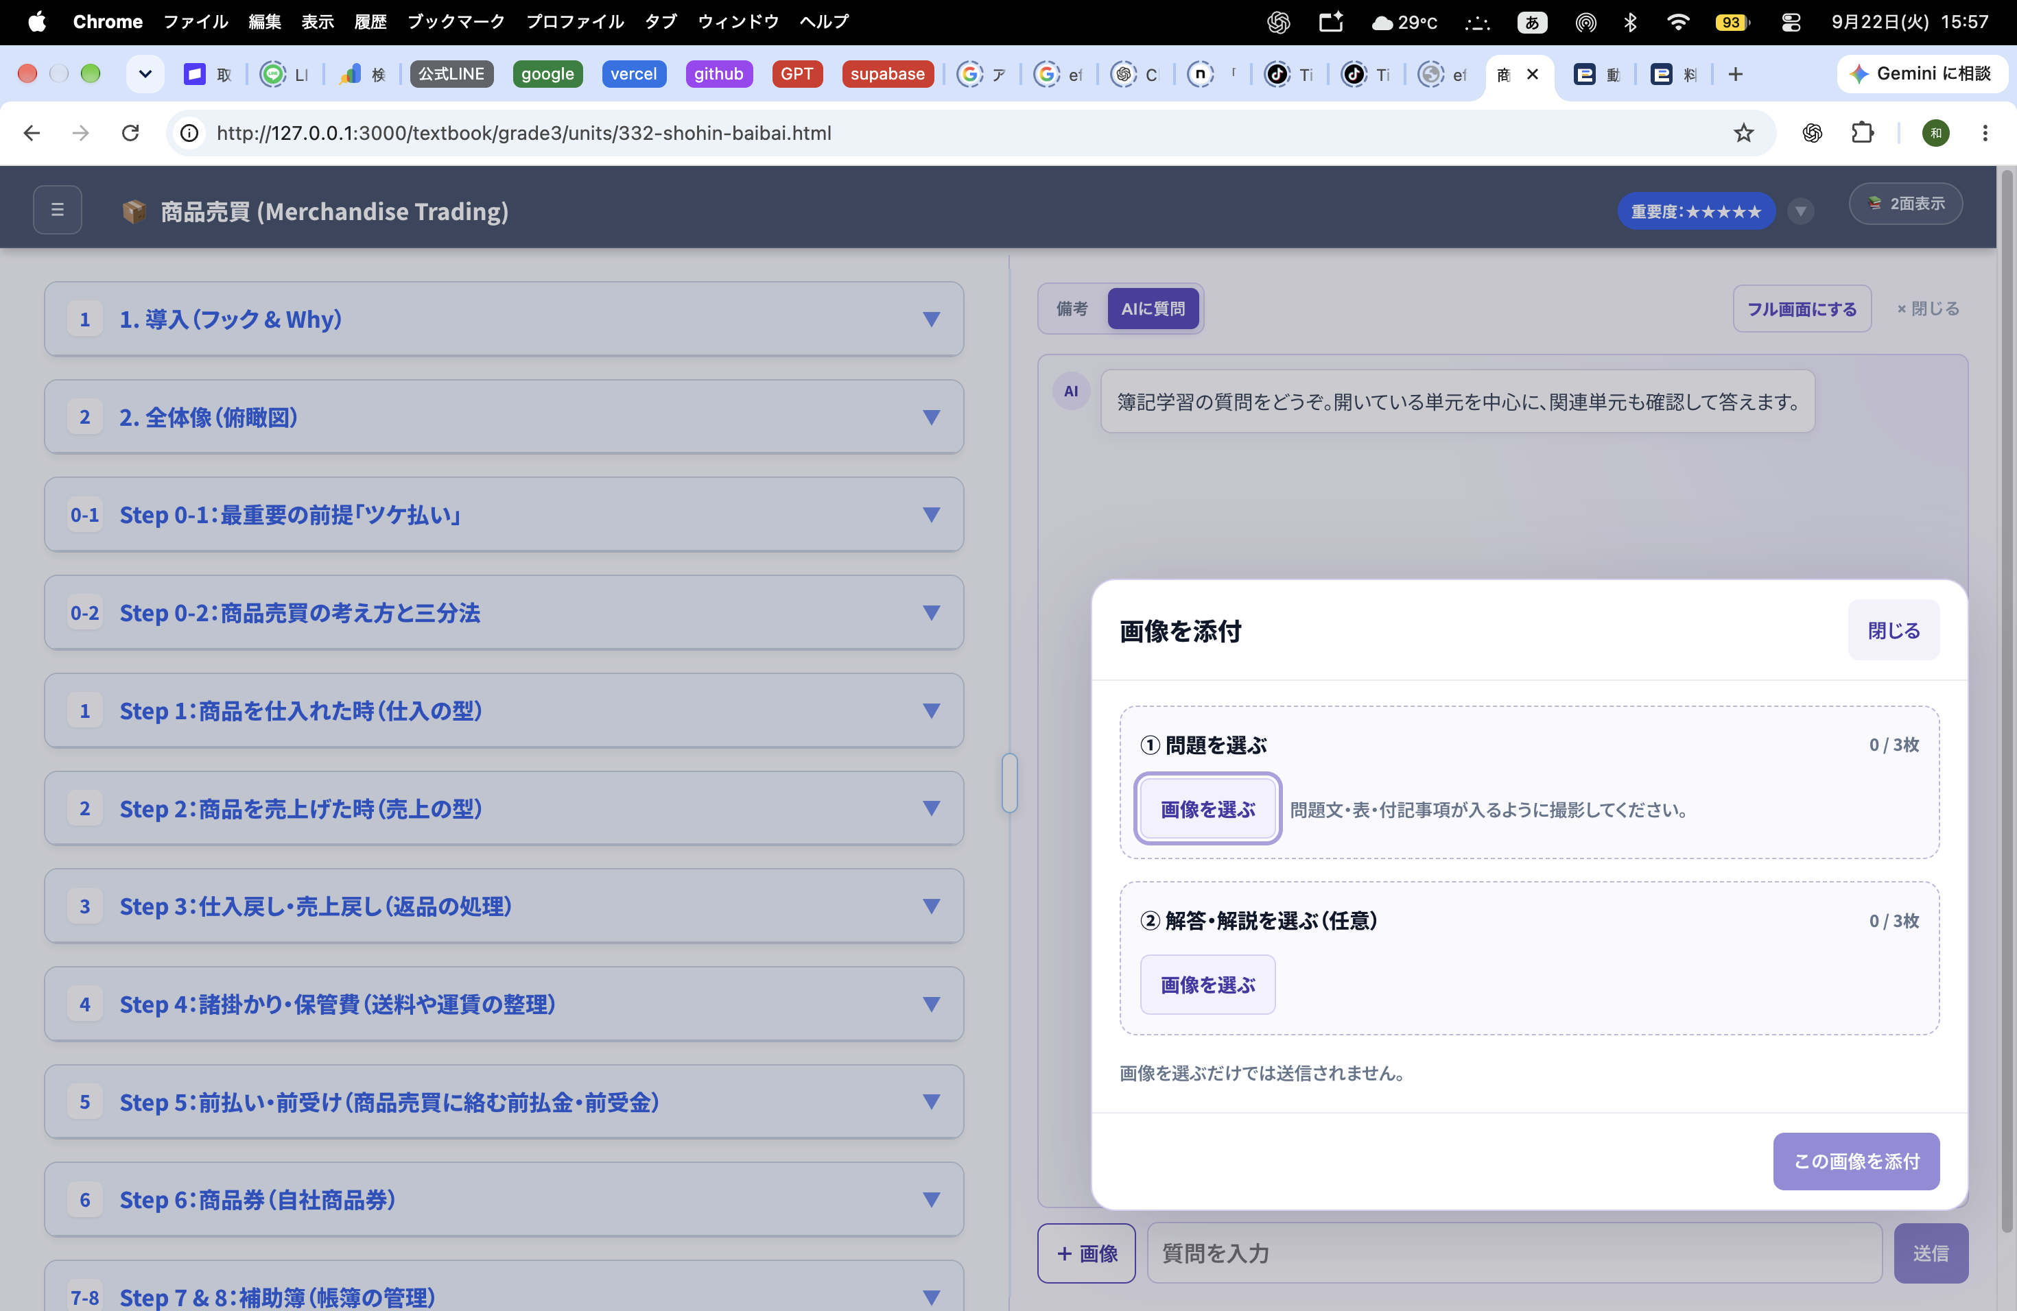The image size is (2017, 1311).
Task: Bookmark this page with the star icon
Action: [x=1743, y=133]
